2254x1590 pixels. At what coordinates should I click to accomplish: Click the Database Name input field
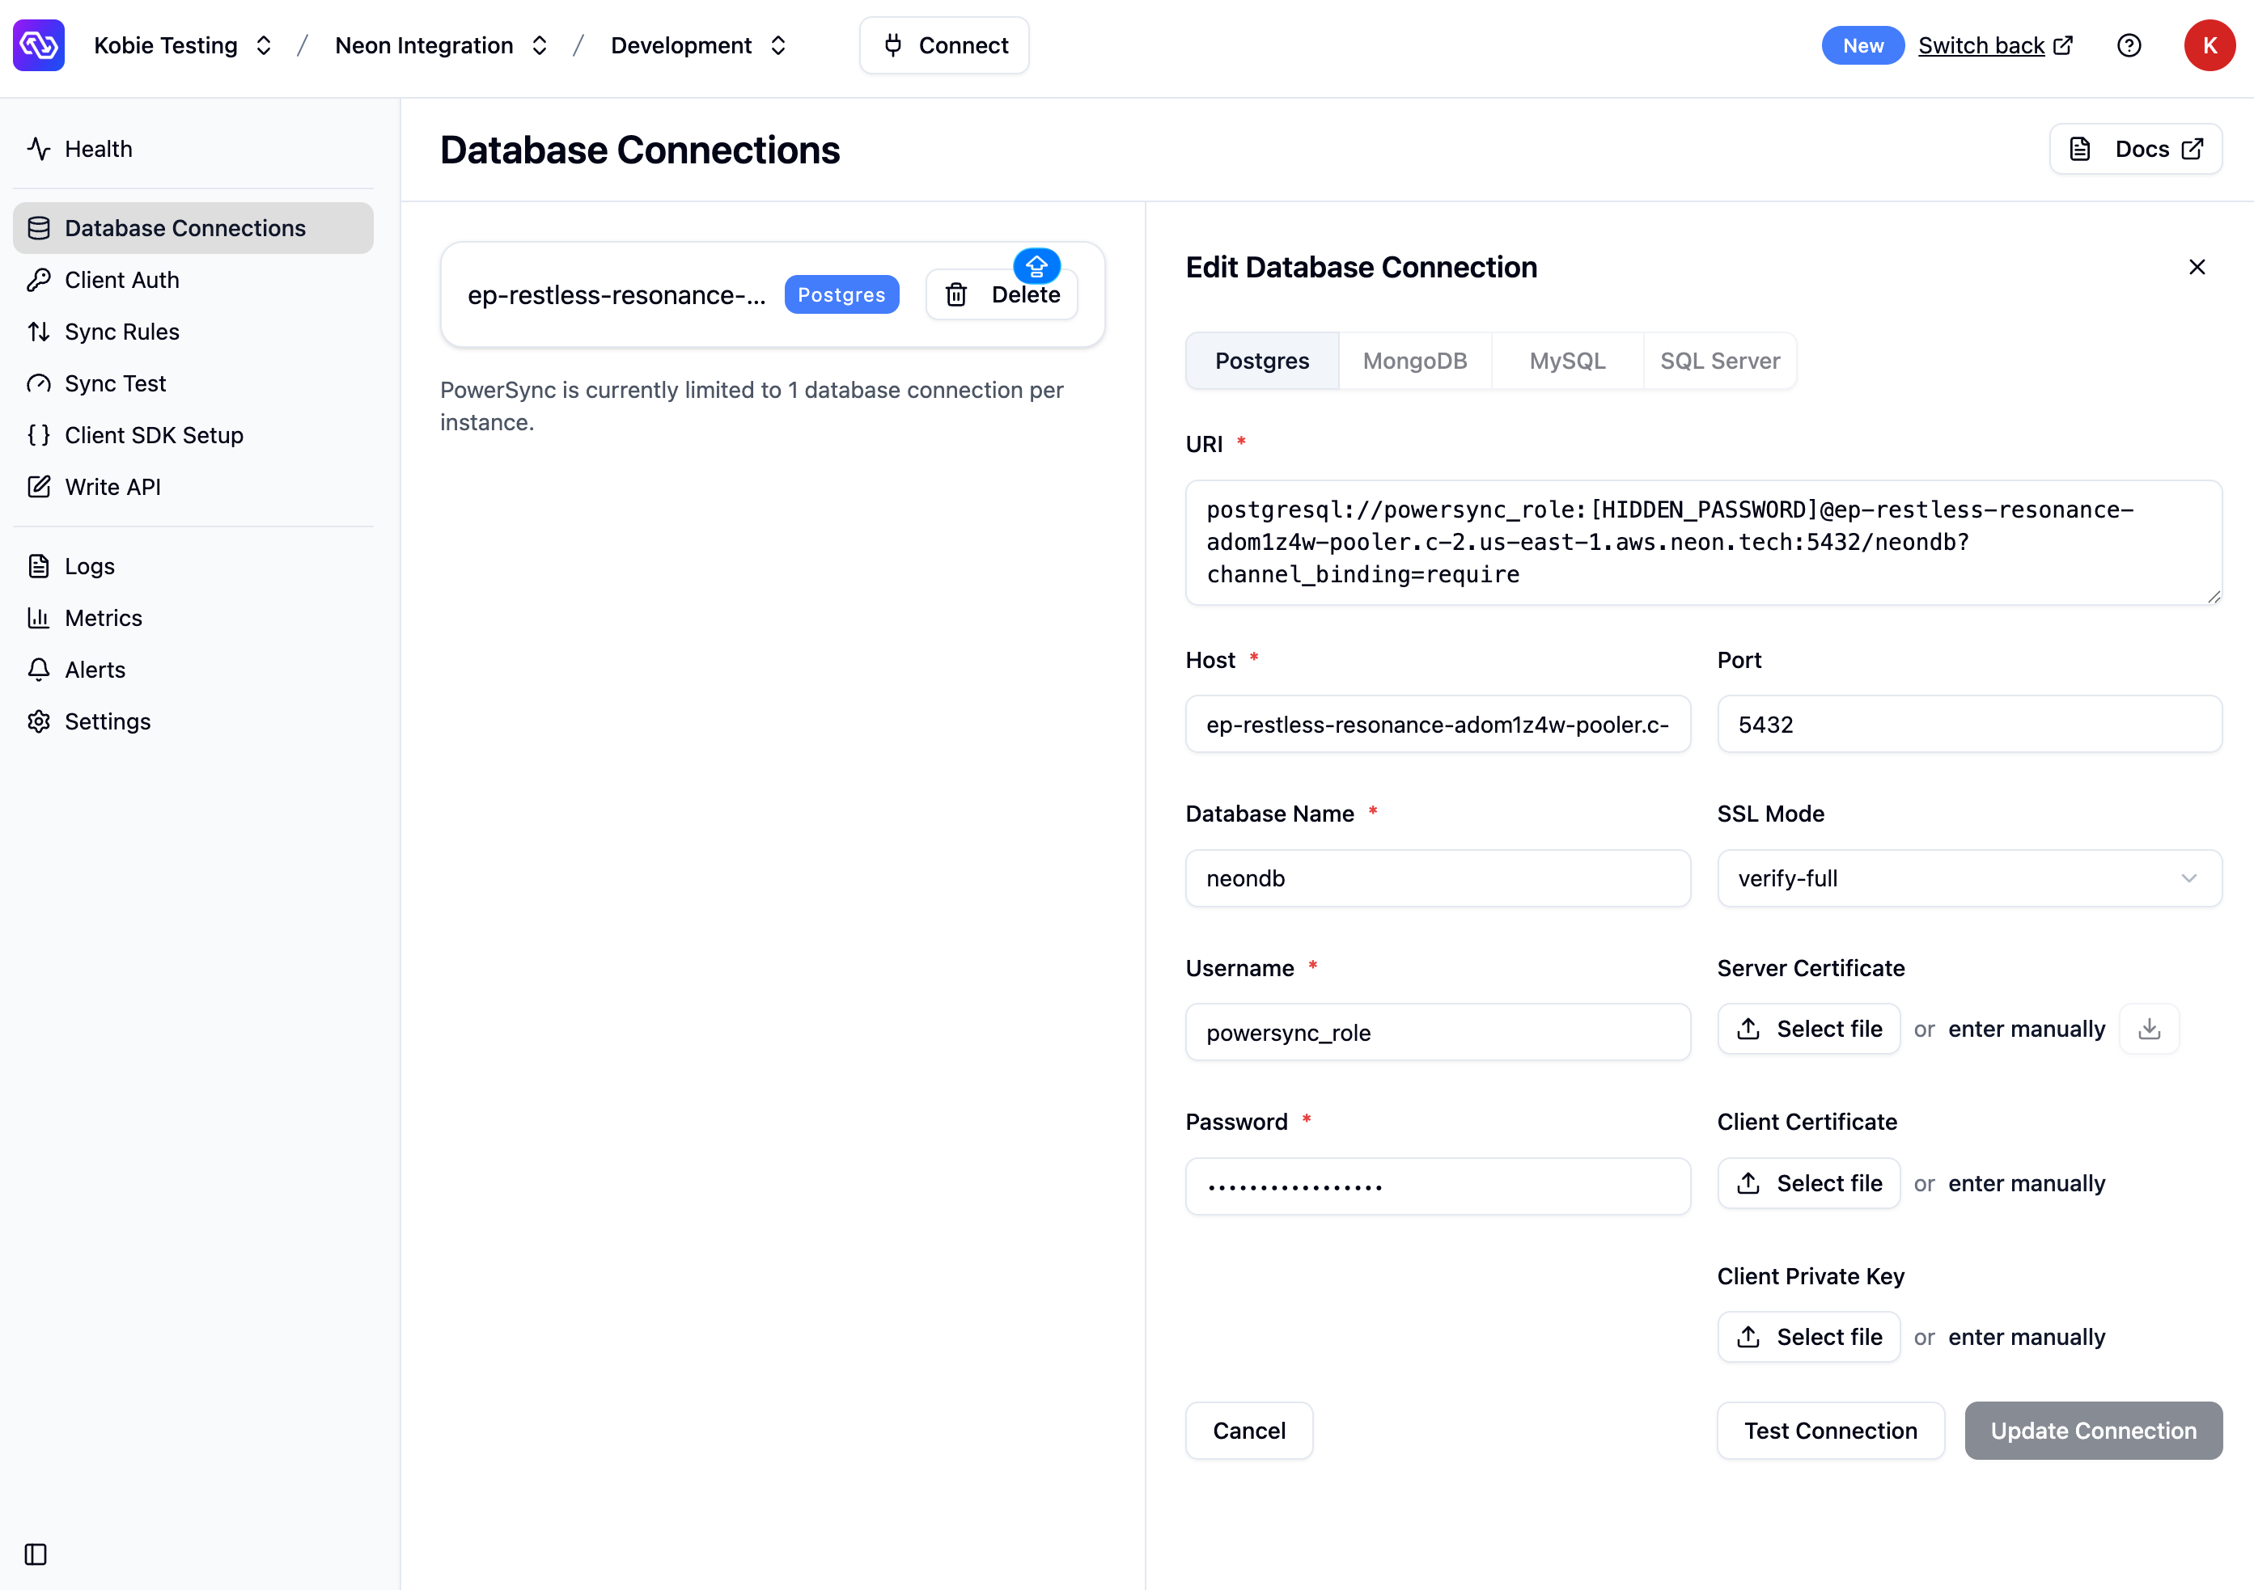coord(1437,878)
